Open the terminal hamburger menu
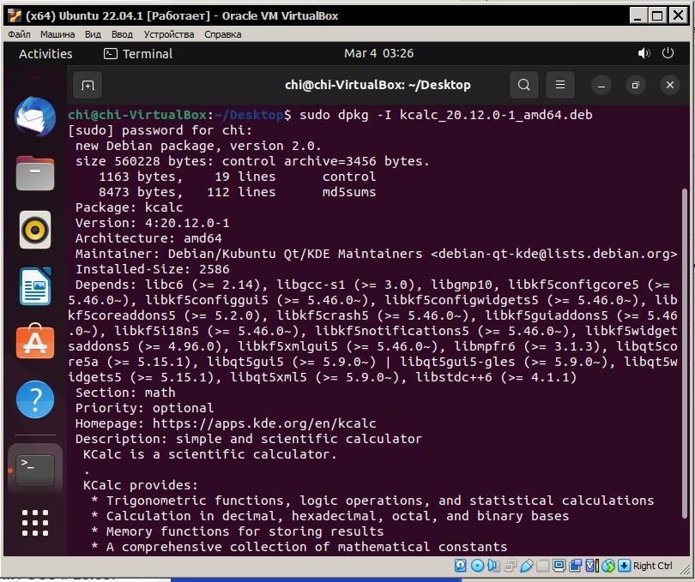The height and width of the screenshot is (582, 695). (560, 85)
